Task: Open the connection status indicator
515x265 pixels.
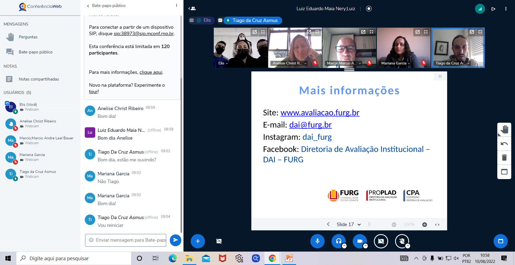Action: pos(480,9)
